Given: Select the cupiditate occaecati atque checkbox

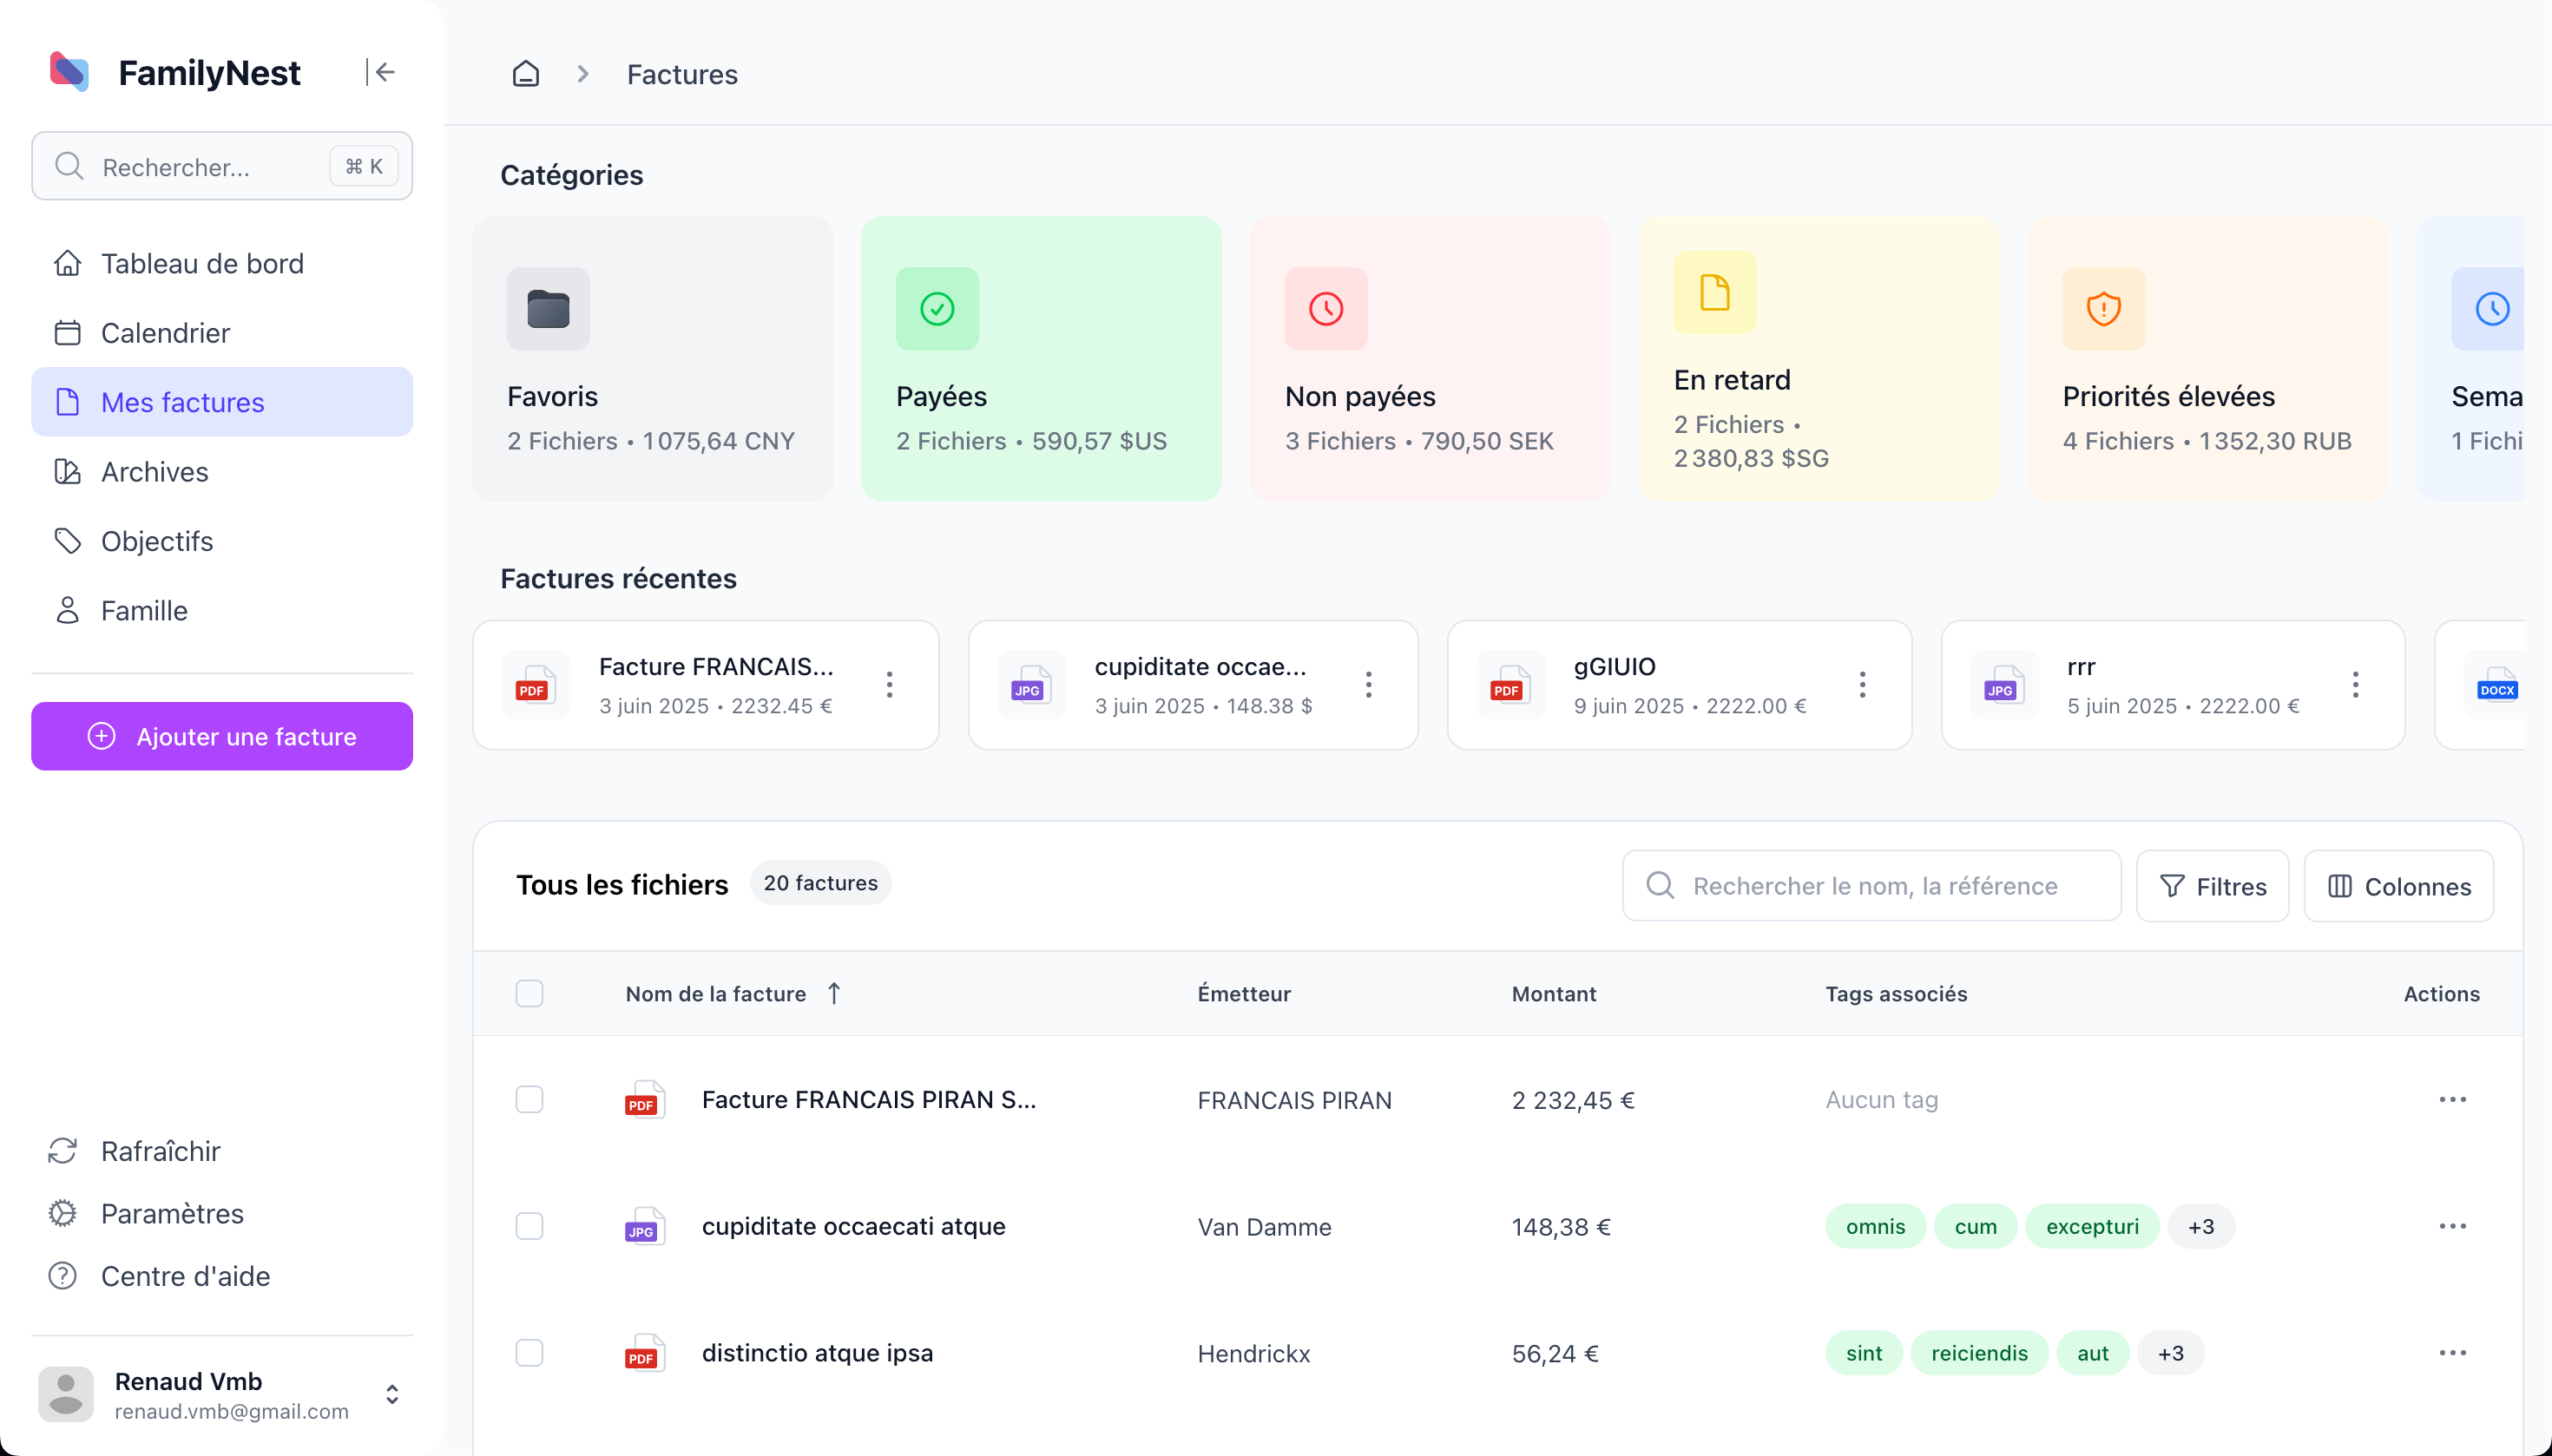Looking at the screenshot, I should pyautogui.click(x=529, y=1227).
